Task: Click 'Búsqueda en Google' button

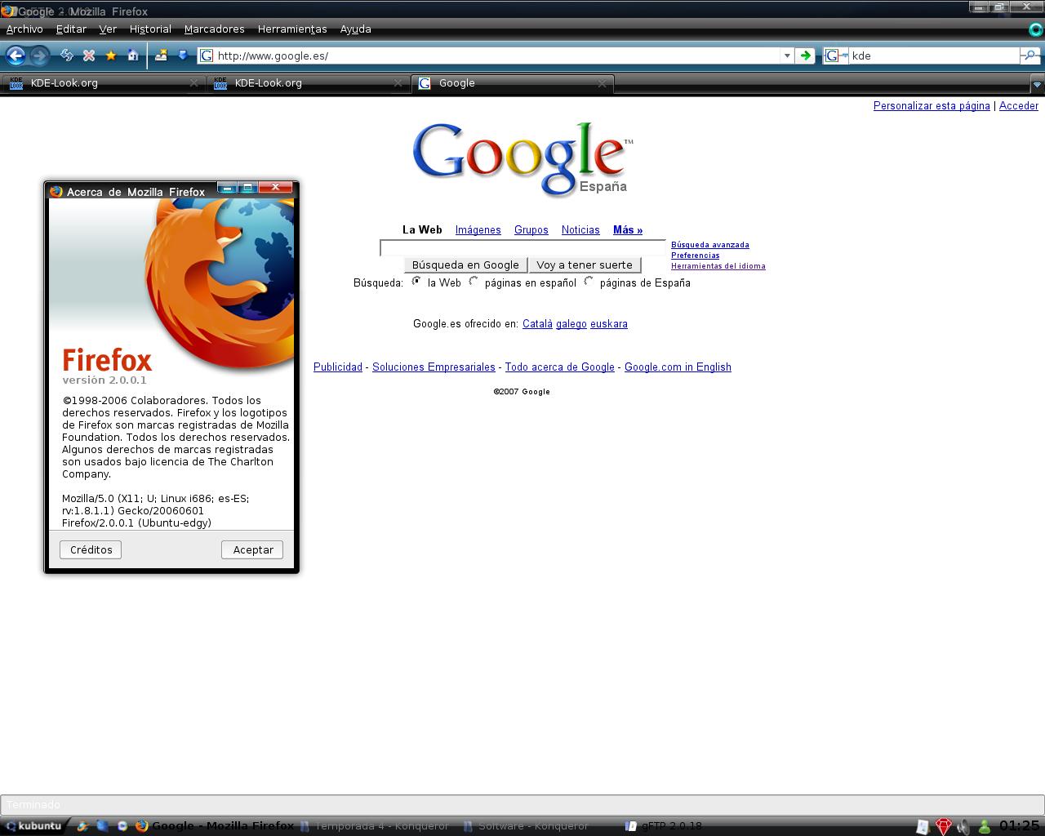Action: [x=465, y=265]
